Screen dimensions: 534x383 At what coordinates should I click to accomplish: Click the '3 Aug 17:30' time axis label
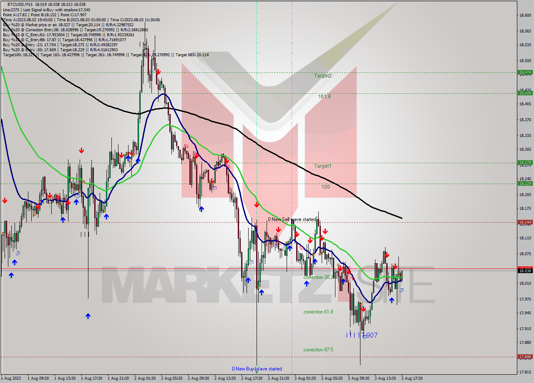click(x=412, y=378)
